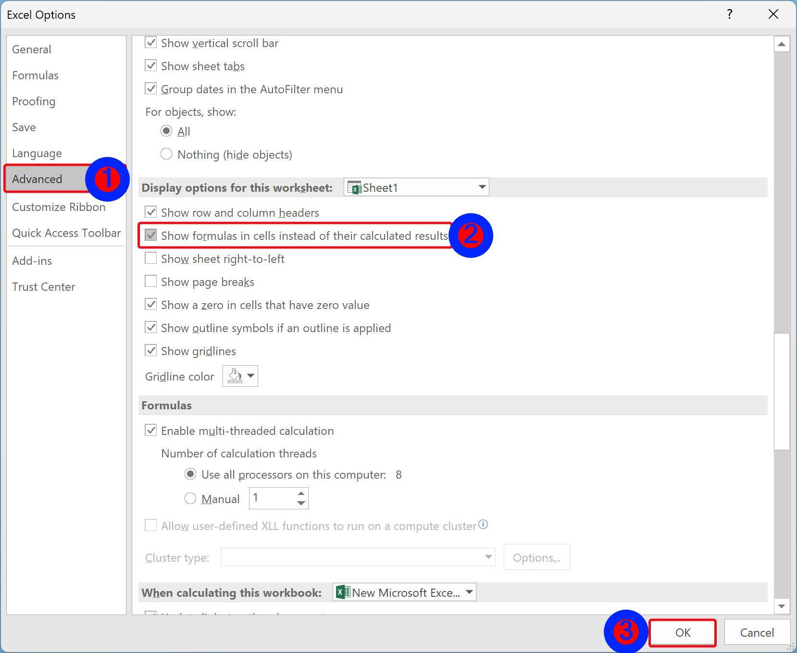Click the scrollbar down arrow
The height and width of the screenshot is (653, 797).
782,606
